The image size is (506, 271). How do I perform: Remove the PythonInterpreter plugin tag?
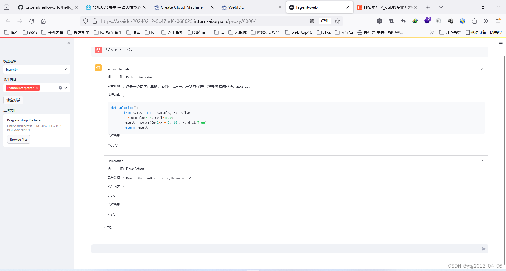click(x=37, y=88)
